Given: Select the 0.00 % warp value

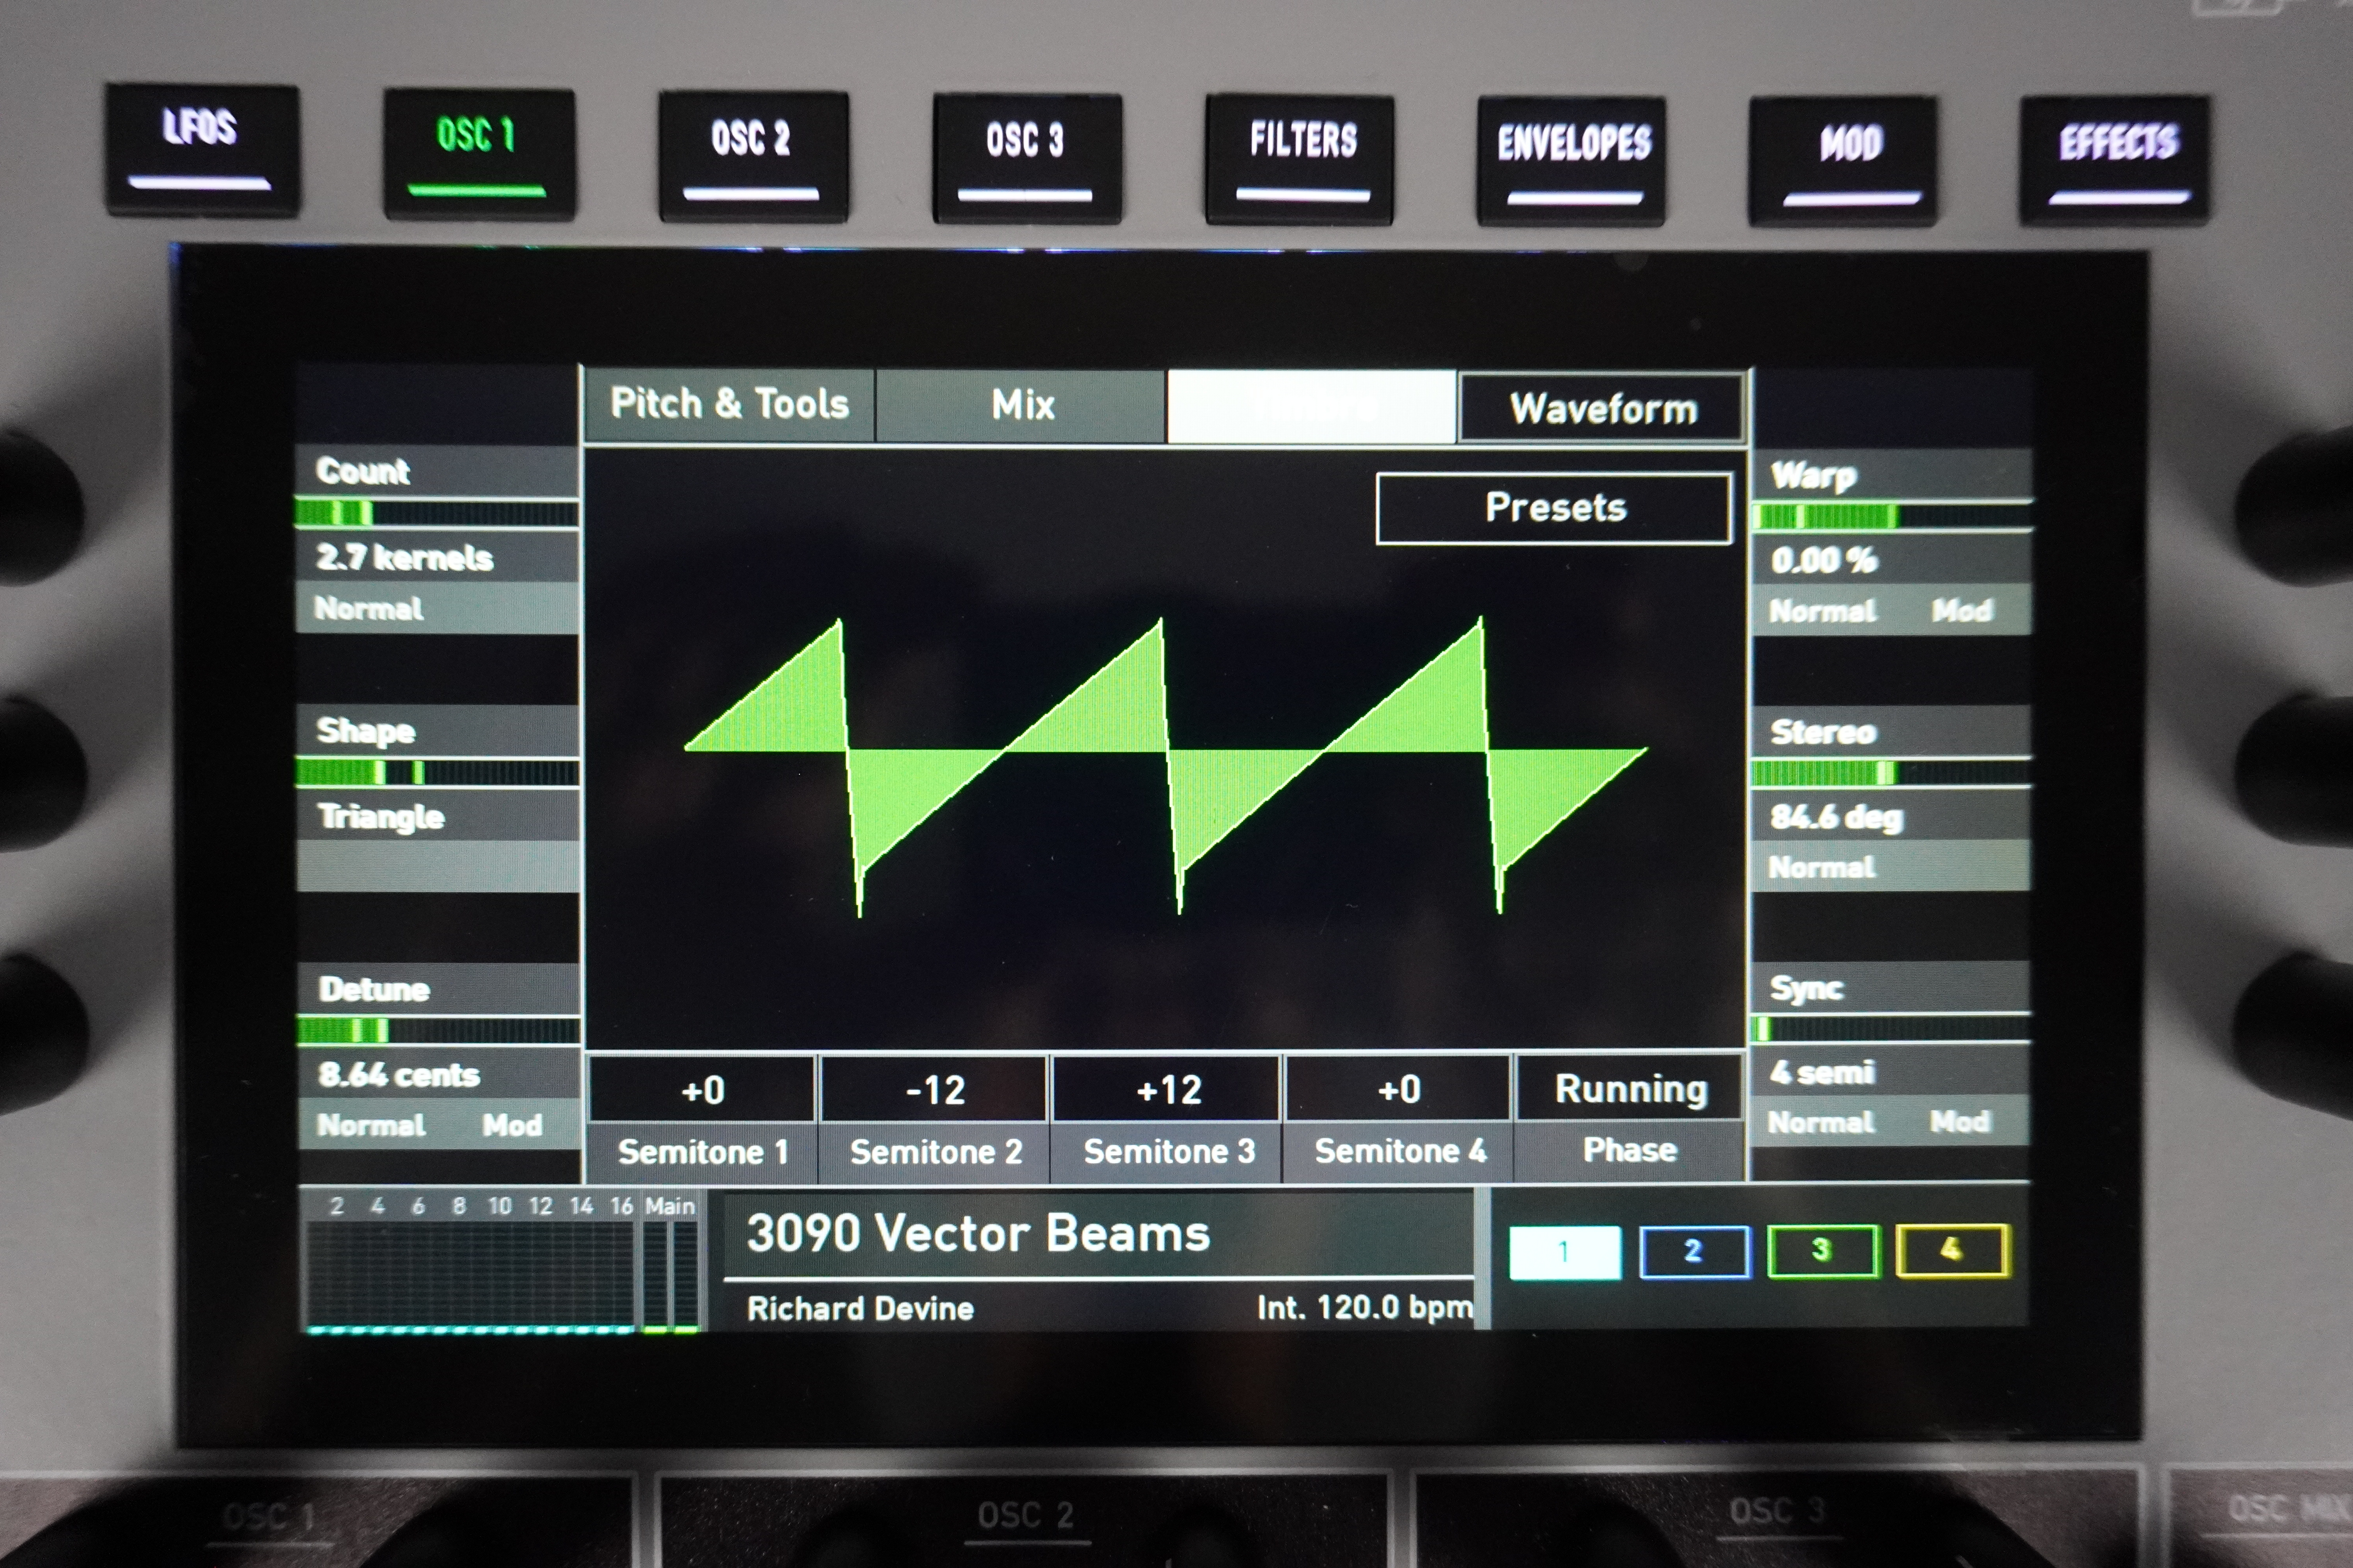Looking at the screenshot, I should (x=1824, y=560).
